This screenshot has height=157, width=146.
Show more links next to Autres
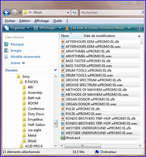click(23, 63)
